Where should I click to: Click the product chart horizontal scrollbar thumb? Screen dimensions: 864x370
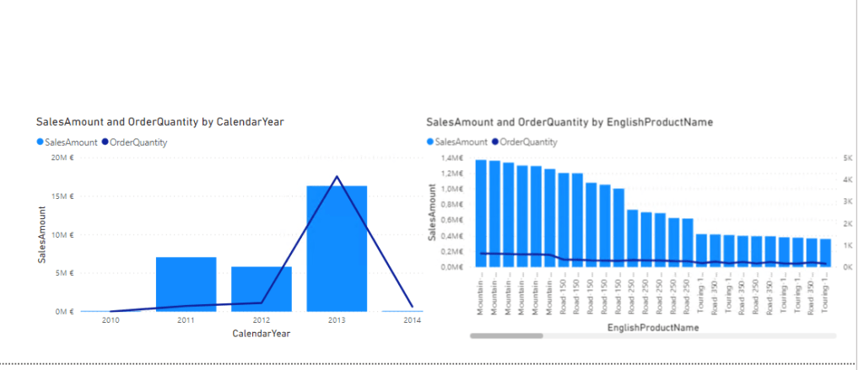tap(506, 335)
